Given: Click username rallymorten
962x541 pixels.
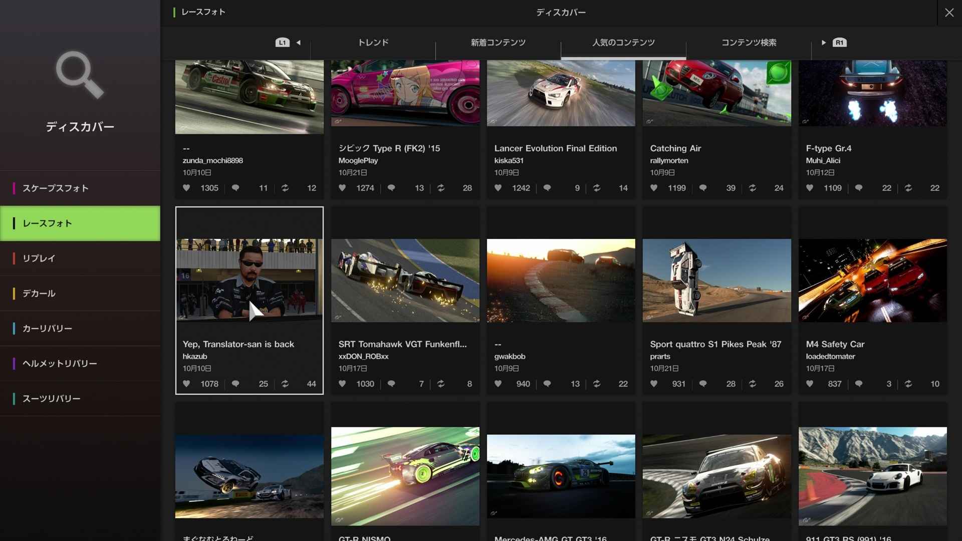Looking at the screenshot, I should click(x=669, y=160).
